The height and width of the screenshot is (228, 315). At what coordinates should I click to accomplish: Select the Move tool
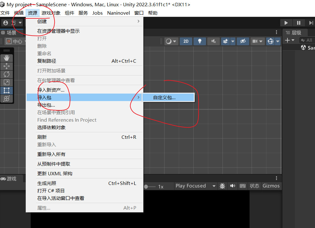coord(7,66)
